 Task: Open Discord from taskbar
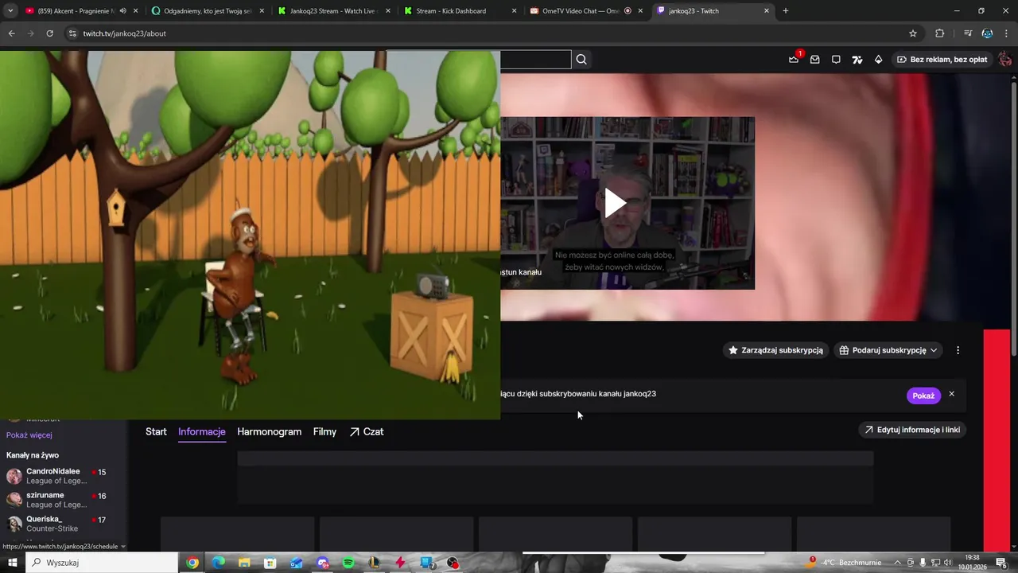click(323, 563)
